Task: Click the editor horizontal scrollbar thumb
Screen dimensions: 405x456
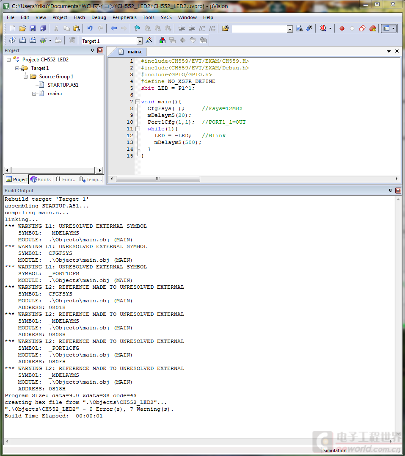Action: coord(158,179)
